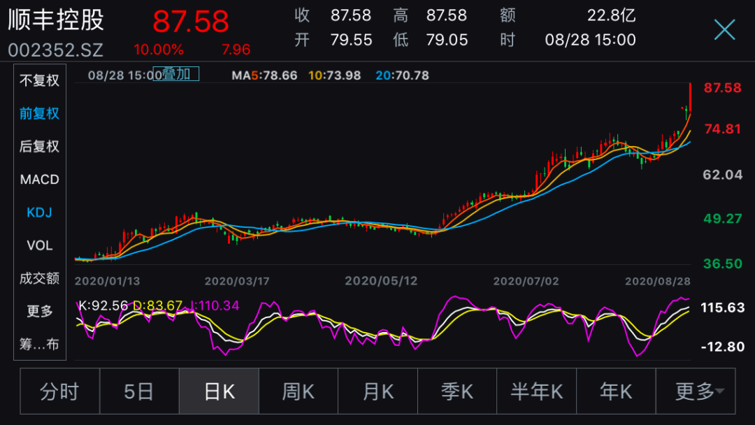The height and width of the screenshot is (425, 755).
Task: Select 前复权 price adjustment option
Action: click(40, 113)
